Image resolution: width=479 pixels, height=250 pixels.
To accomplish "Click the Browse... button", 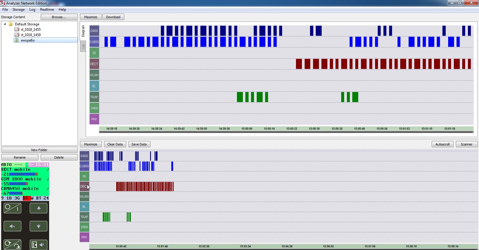I will click(x=59, y=17).
